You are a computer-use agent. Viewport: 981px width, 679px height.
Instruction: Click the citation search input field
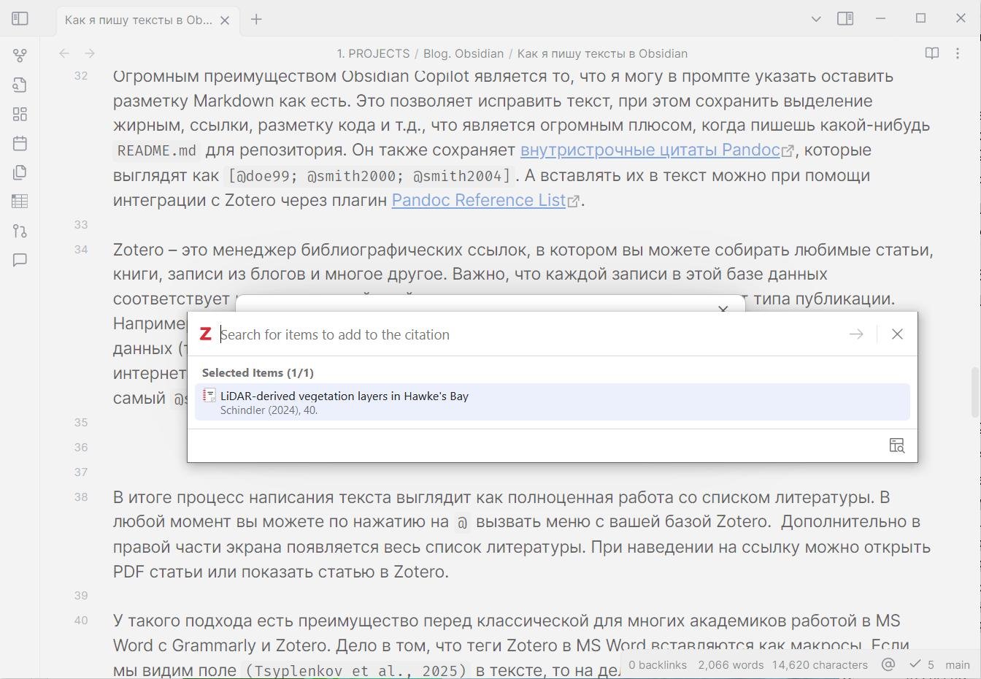click(x=511, y=334)
